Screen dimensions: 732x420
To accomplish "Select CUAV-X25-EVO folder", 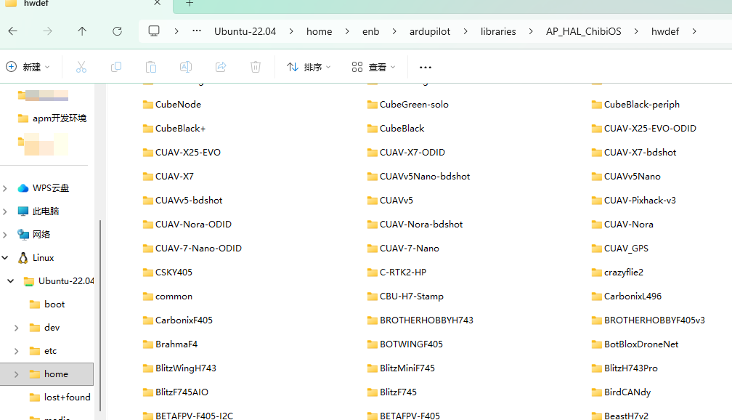I will click(182, 153).
